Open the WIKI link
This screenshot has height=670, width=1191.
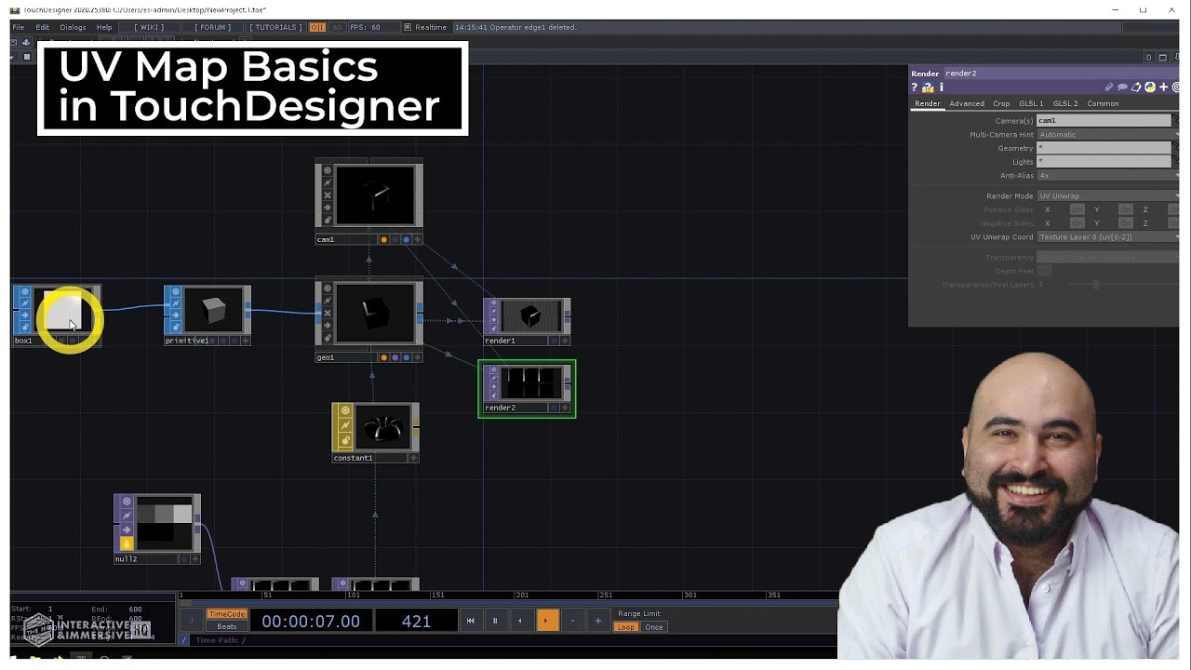pyautogui.click(x=149, y=27)
